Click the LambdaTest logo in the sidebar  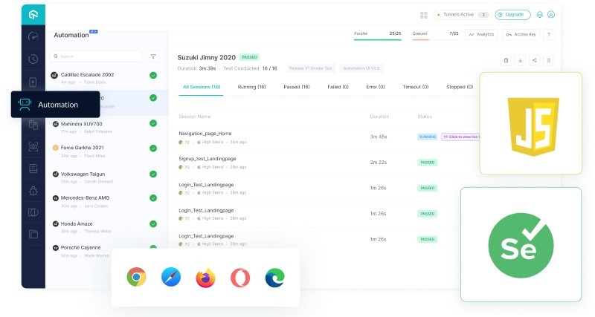click(33, 15)
